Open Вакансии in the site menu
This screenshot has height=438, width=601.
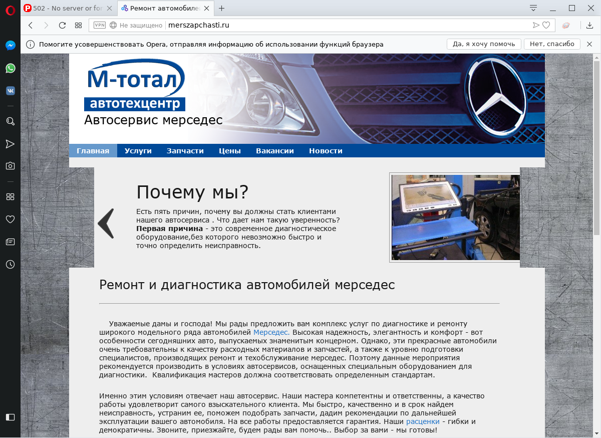[x=275, y=150]
